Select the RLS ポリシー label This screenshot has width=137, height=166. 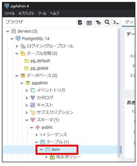click(x=68, y=157)
